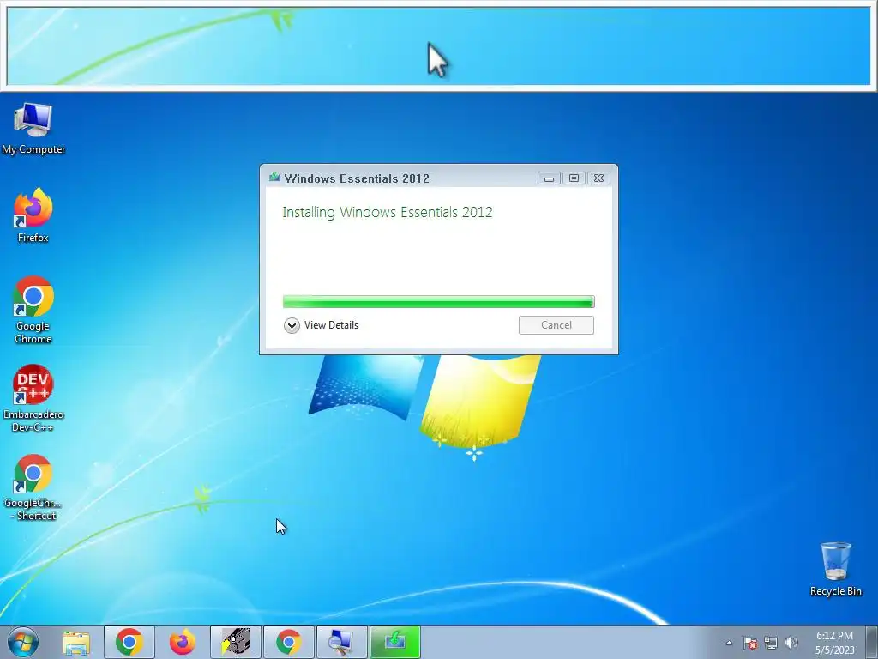The width and height of the screenshot is (878, 659).
Task: Open the Windows Start menu
Action: (23, 642)
